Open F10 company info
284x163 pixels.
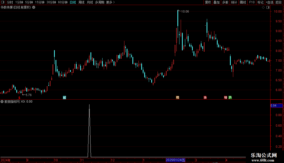[x=252, y=2]
